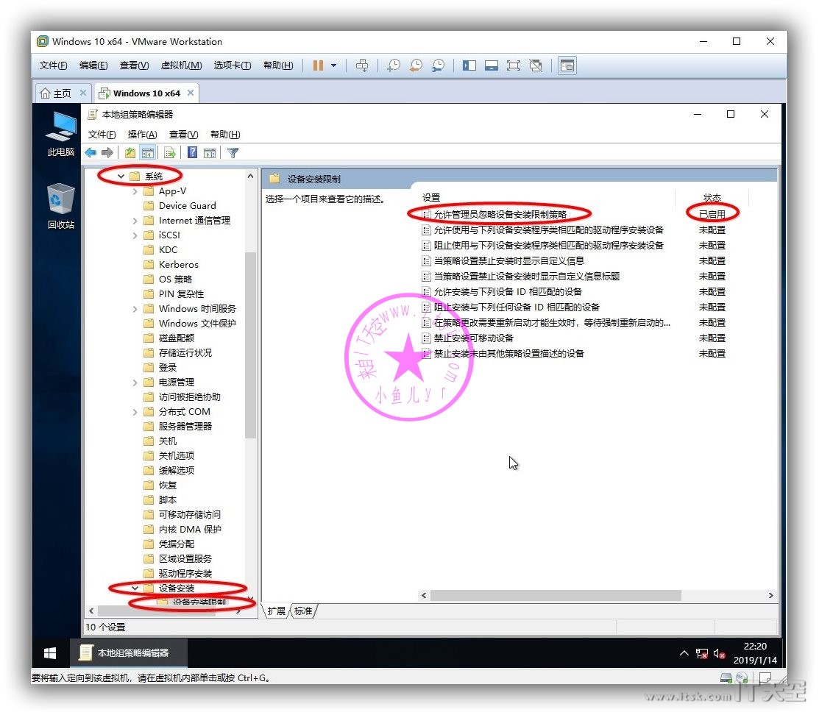Image resolution: width=819 pixels, height=715 pixels.
Task: Click the Unity mode icon in VMware toolbar
Action: [x=536, y=65]
